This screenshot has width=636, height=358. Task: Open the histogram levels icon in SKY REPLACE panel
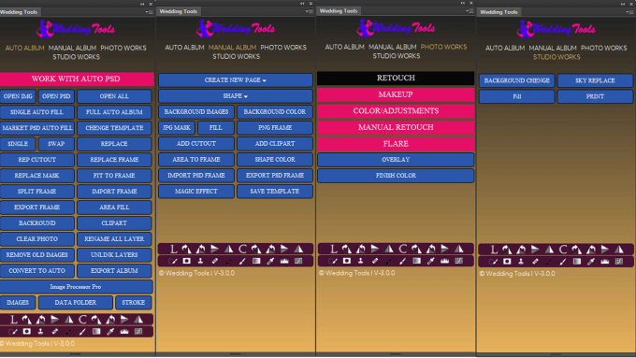605,262
